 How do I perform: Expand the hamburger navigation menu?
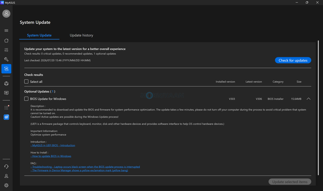pos(6,30)
